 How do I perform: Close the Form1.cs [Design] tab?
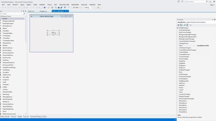click(68, 11)
